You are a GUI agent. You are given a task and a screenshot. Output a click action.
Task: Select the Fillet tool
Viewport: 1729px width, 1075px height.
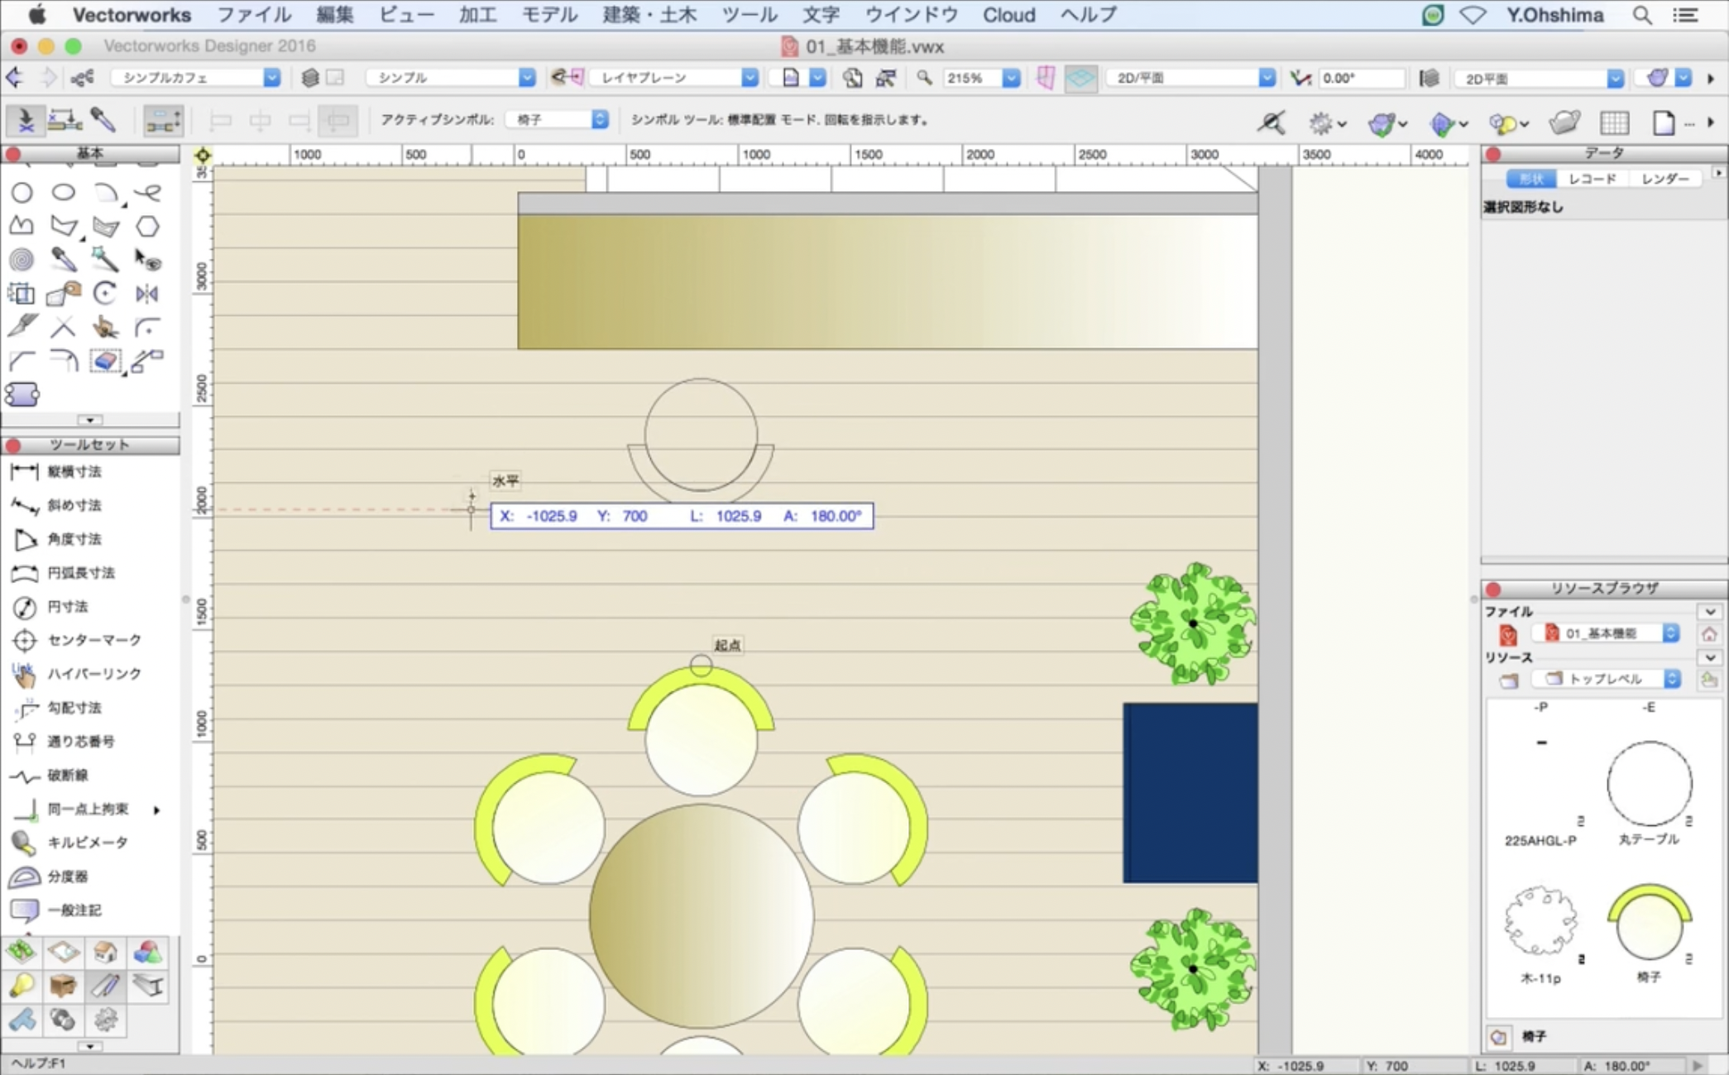147,327
